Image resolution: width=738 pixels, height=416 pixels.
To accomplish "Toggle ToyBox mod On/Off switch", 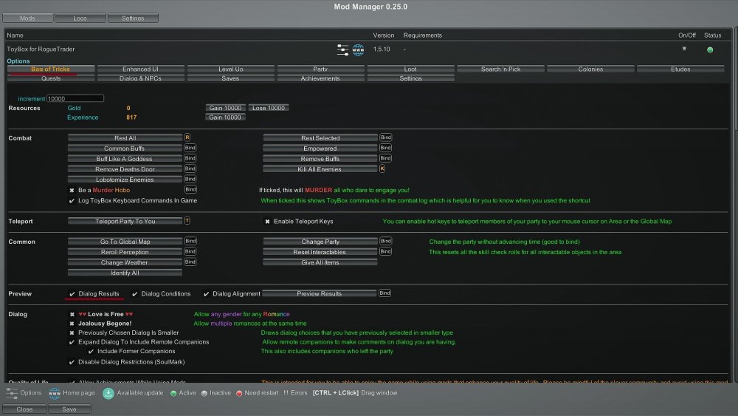I will tap(684, 49).
